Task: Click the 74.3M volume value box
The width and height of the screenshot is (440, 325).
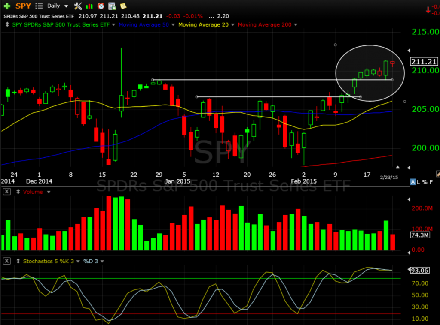Action: [420, 235]
